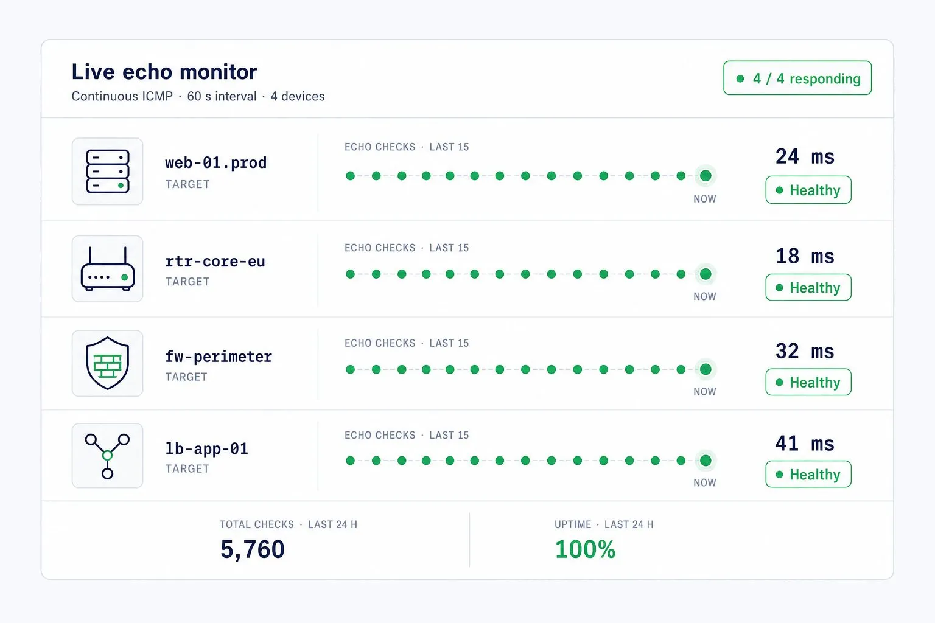
Task: Open the 4 / 4 responding status badge
Action: pos(797,78)
